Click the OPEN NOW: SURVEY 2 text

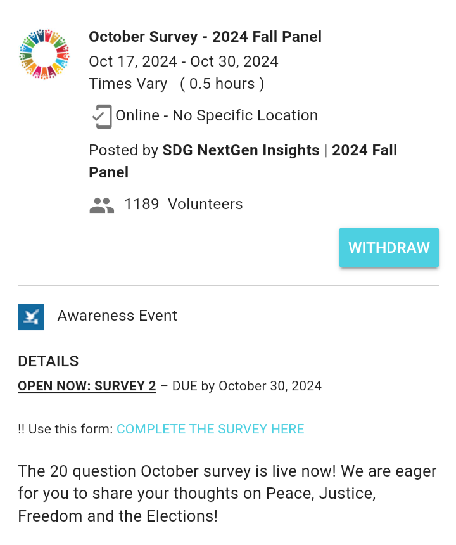(87, 386)
